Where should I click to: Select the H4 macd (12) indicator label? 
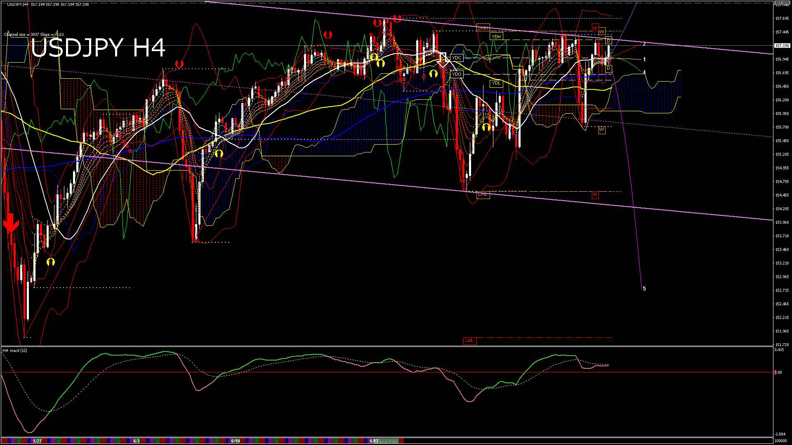coord(15,351)
